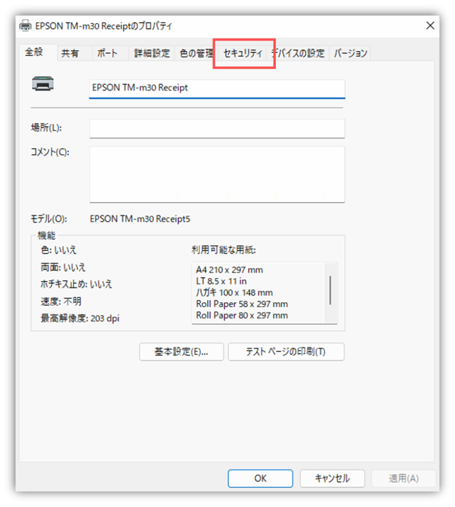Click the printer icon in the title bar
Image resolution: width=455 pixels, height=507 pixels.
pyautogui.click(x=26, y=26)
